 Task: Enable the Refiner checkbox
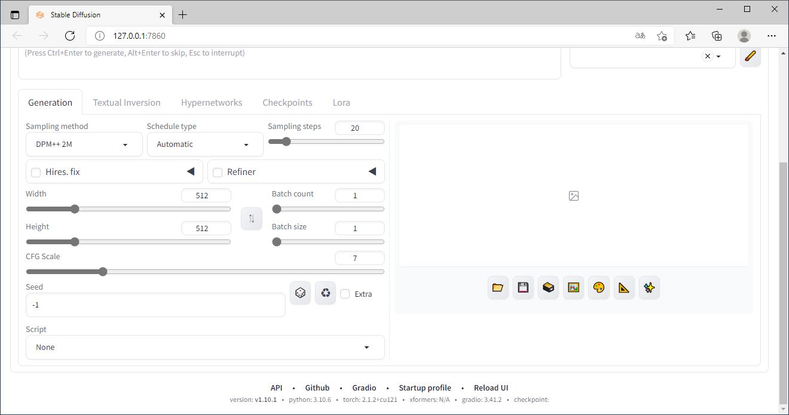tap(218, 172)
